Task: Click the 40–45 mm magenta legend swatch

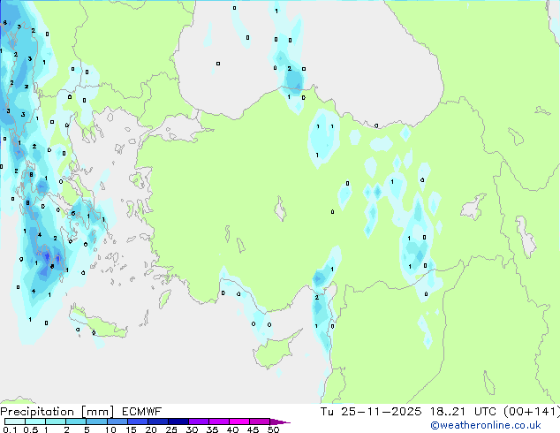Action: click(x=239, y=422)
